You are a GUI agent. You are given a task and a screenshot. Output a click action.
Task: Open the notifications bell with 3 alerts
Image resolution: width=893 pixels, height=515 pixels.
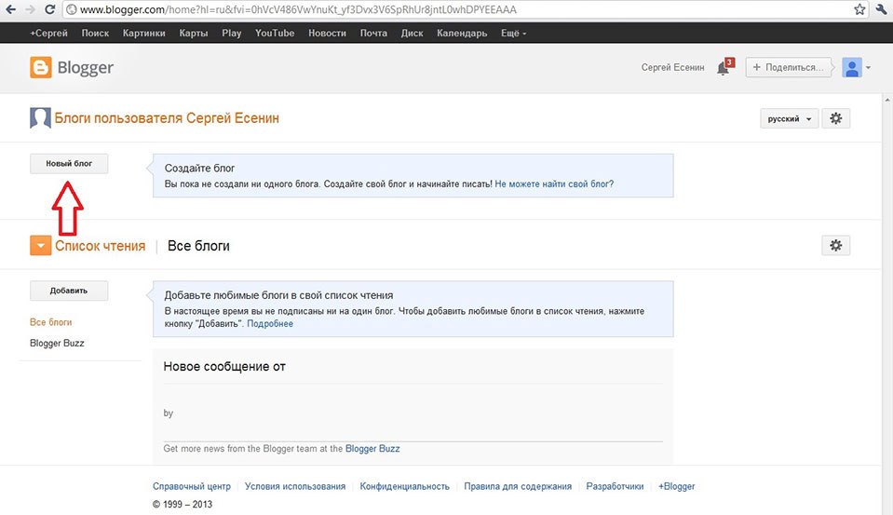(724, 67)
